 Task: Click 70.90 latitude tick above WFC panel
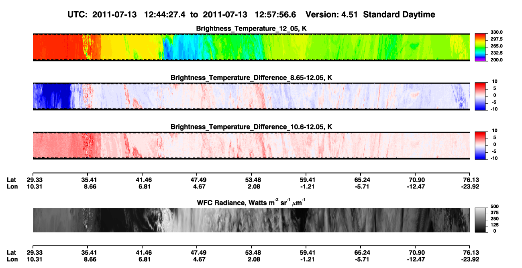417,180
